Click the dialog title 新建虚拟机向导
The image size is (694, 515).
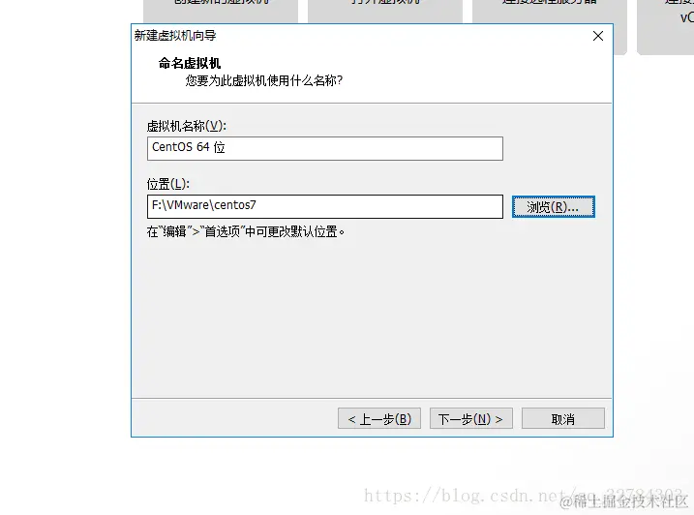(175, 36)
